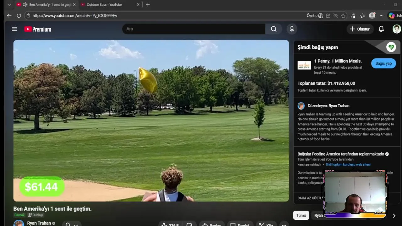Click Düzenleyen: Ryan Trahan text
This screenshot has width=402, height=226.
coord(329,106)
